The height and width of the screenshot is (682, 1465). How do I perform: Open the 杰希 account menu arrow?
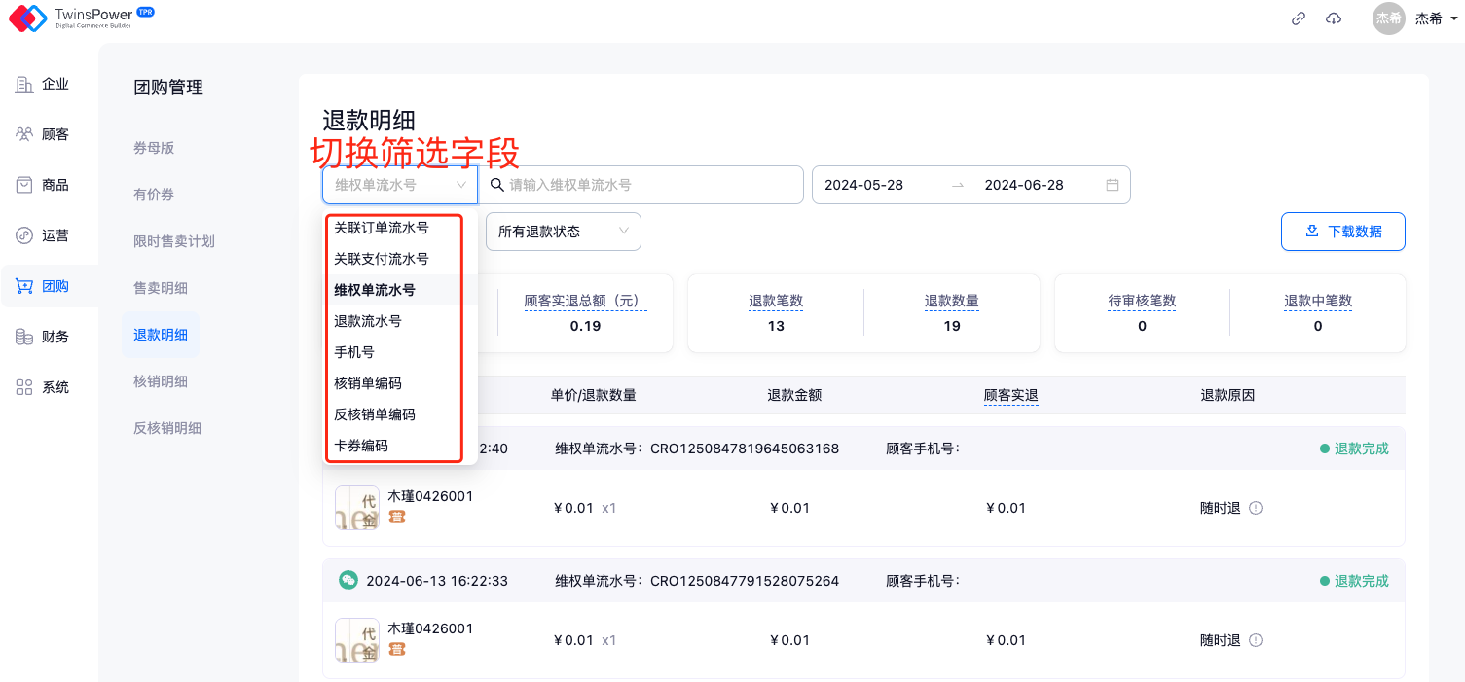1454,18
